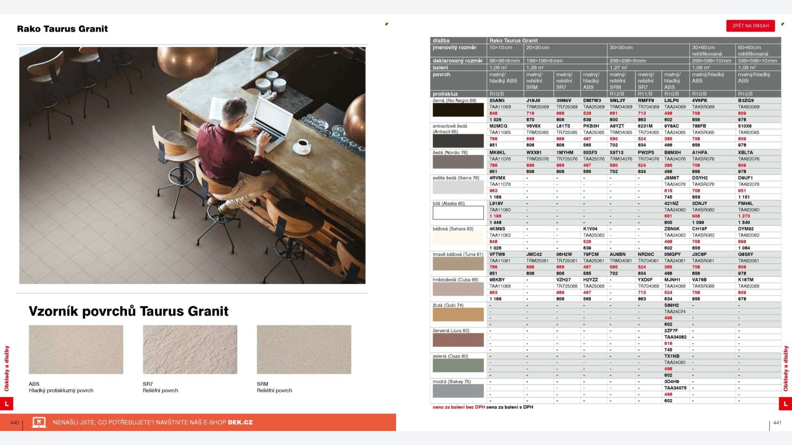The height and width of the screenshot is (445, 792).
Task: Click the small colored marker icon top right
Action: click(x=783, y=24)
